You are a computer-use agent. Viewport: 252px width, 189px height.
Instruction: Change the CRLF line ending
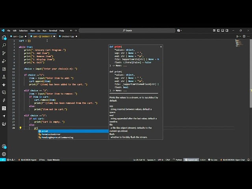point(168,160)
